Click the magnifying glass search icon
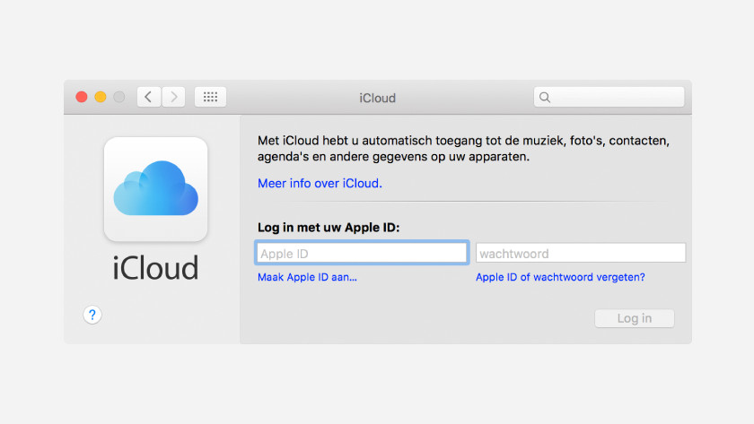754x424 pixels. point(544,98)
